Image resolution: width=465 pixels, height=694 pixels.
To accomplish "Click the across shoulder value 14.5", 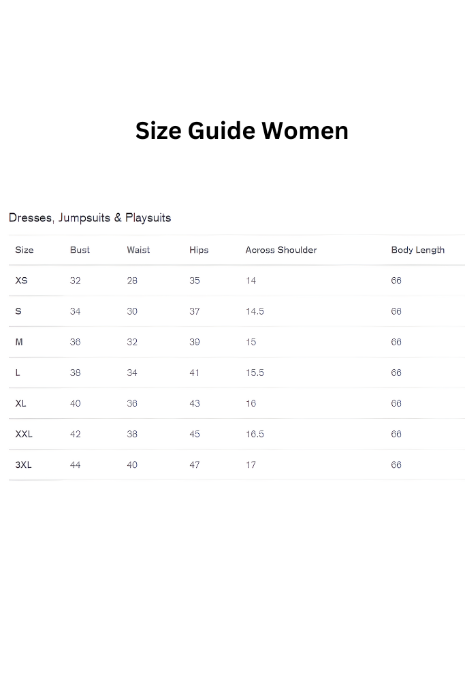I will coord(255,311).
